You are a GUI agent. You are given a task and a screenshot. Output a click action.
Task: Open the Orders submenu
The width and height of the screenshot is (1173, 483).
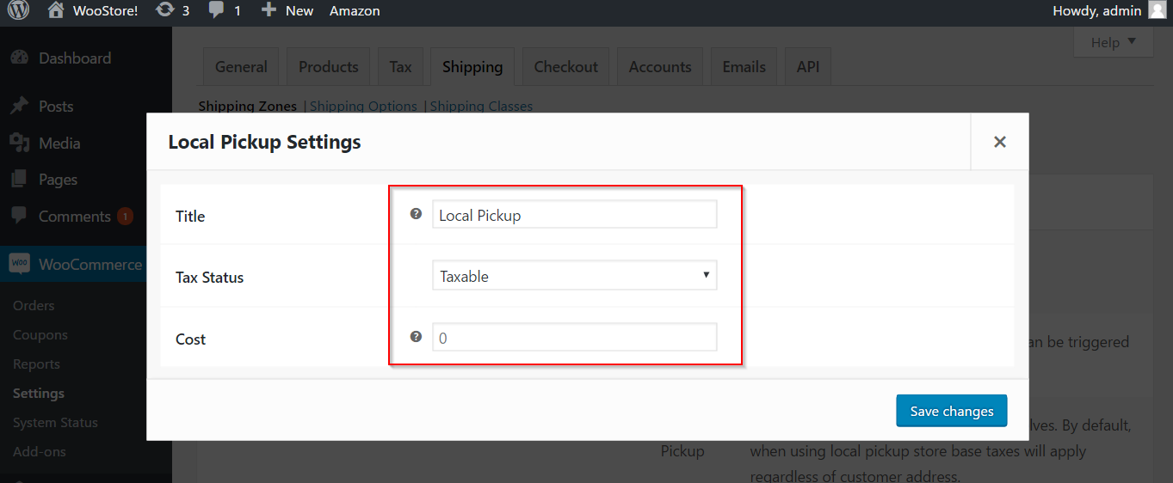pos(34,306)
